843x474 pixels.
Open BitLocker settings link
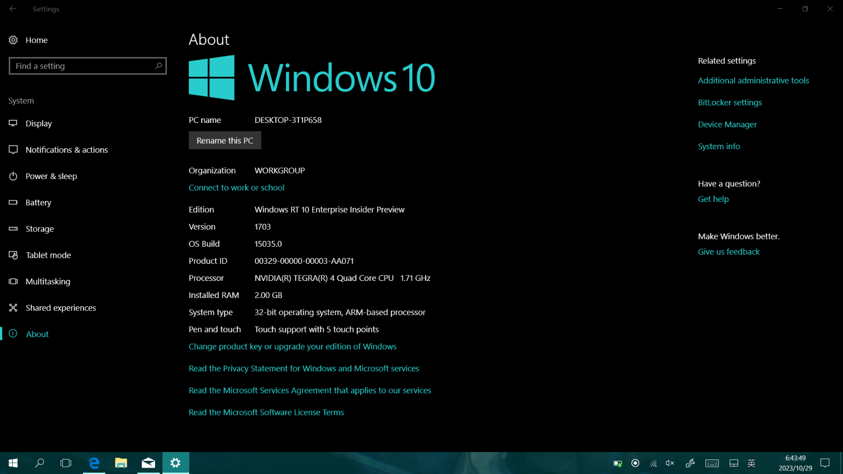[x=730, y=102]
